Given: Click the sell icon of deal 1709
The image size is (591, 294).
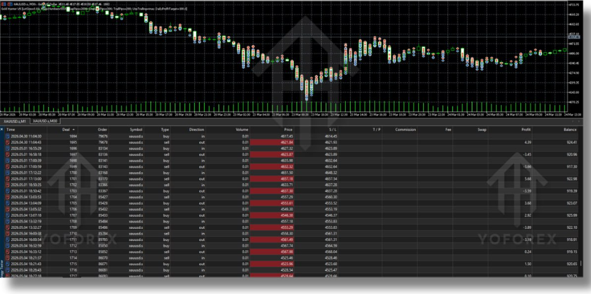Looking at the screenshot, I should click(7, 227).
